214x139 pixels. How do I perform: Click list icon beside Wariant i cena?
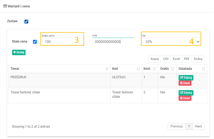point(5,6)
